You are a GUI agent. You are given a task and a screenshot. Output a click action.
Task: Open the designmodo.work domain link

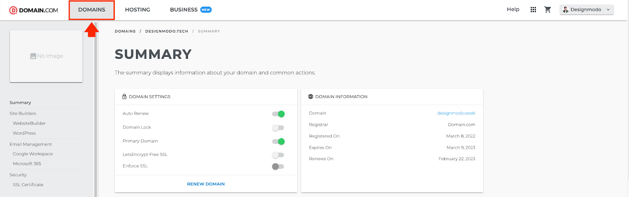coord(456,113)
